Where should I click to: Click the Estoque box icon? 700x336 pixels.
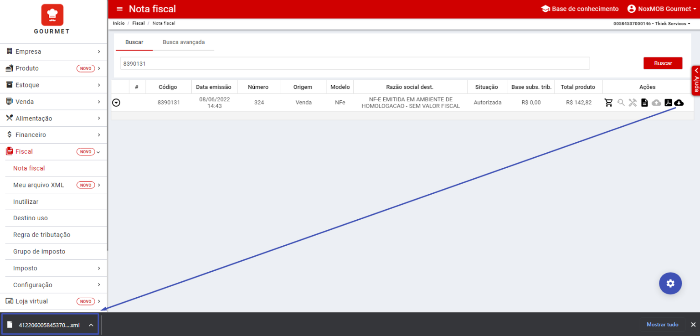(9, 85)
